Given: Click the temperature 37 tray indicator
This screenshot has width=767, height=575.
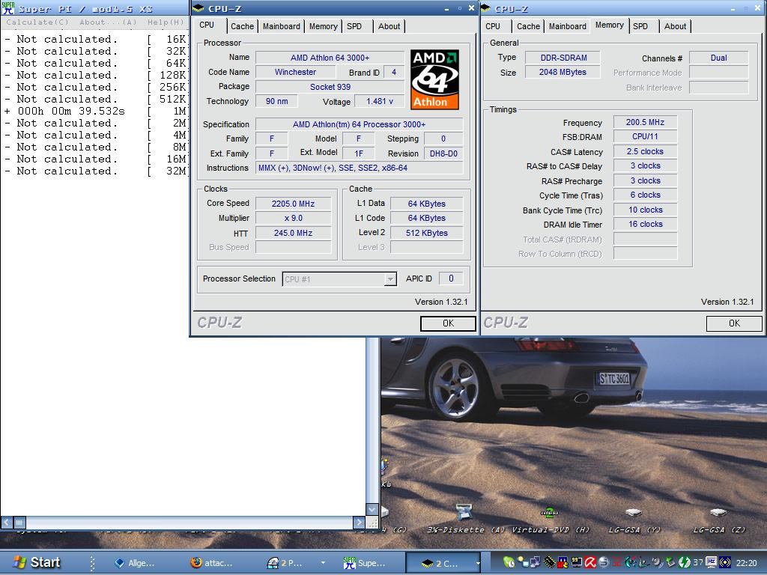Looking at the screenshot, I should [x=697, y=562].
